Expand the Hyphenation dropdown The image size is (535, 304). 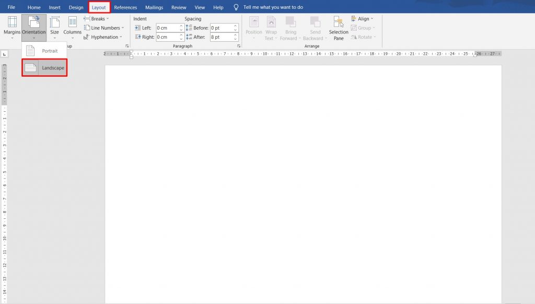pyautogui.click(x=103, y=37)
